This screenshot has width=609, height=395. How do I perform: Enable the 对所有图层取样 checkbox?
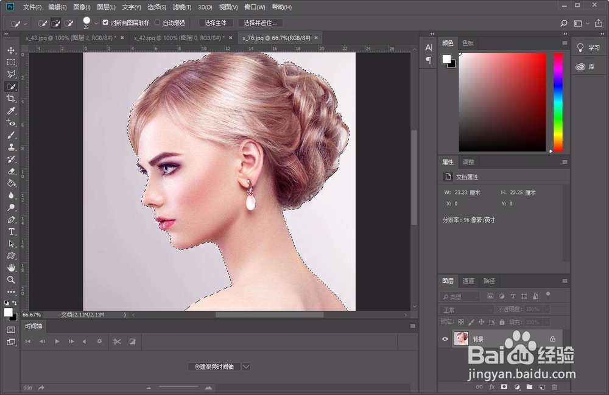click(x=105, y=23)
